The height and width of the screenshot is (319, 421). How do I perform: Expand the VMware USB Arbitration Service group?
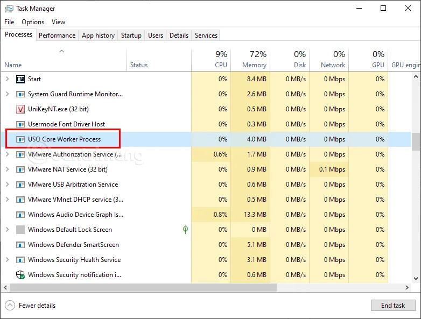[x=7, y=185]
